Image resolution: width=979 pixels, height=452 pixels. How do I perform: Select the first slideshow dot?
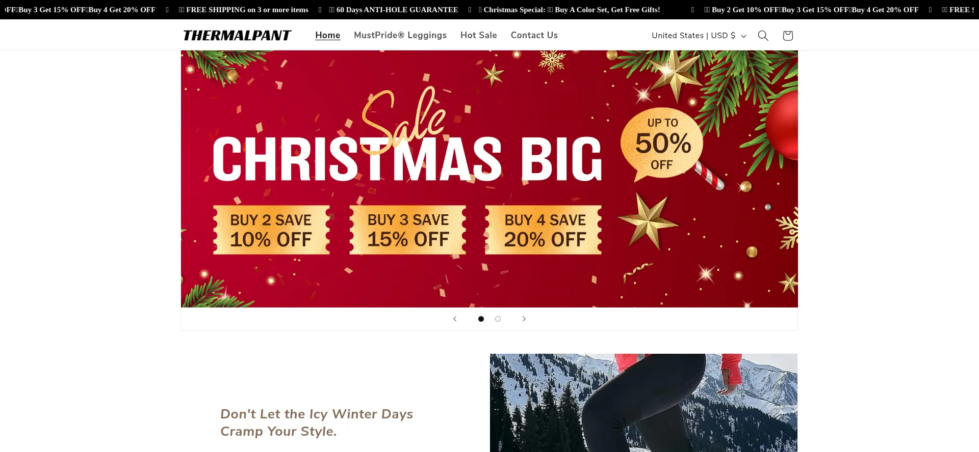481,319
